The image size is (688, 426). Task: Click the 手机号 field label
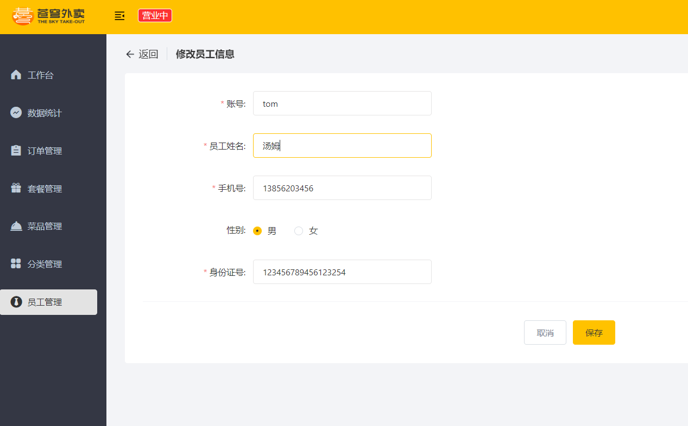click(x=231, y=188)
